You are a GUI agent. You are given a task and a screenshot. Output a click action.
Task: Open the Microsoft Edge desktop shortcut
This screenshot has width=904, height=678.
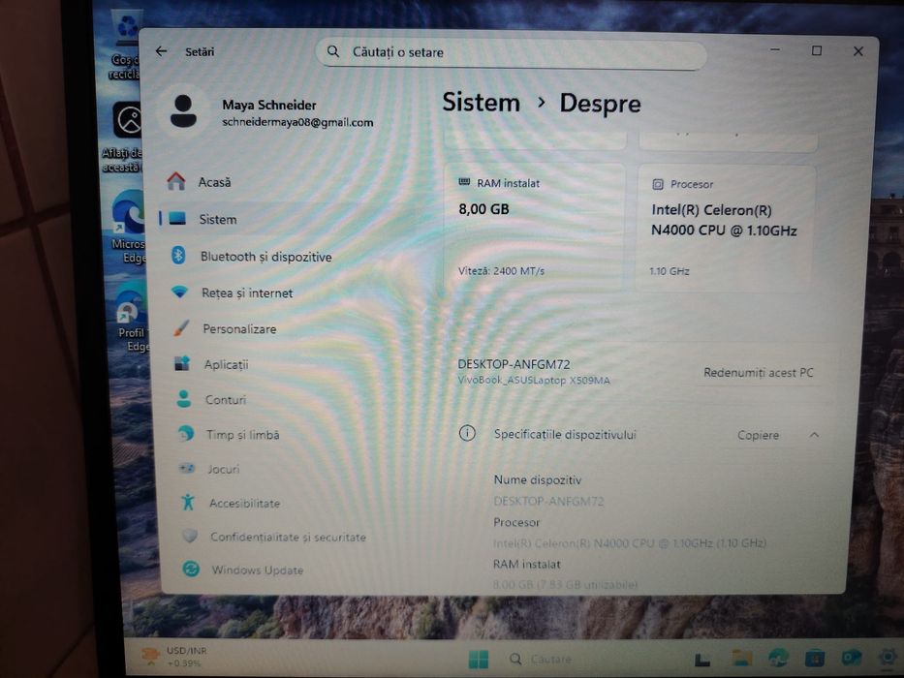[127, 227]
